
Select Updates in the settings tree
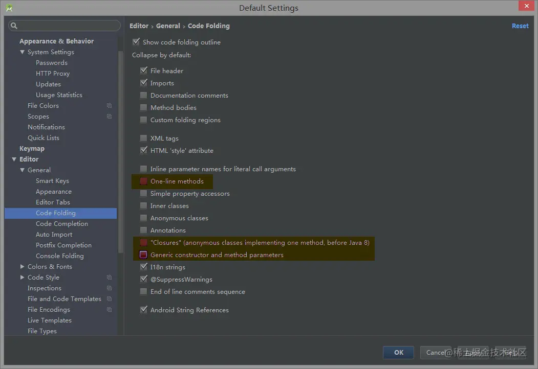pyautogui.click(x=49, y=84)
